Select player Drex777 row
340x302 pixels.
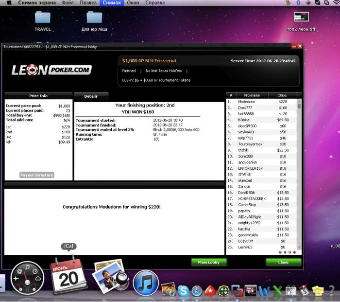pos(261,107)
